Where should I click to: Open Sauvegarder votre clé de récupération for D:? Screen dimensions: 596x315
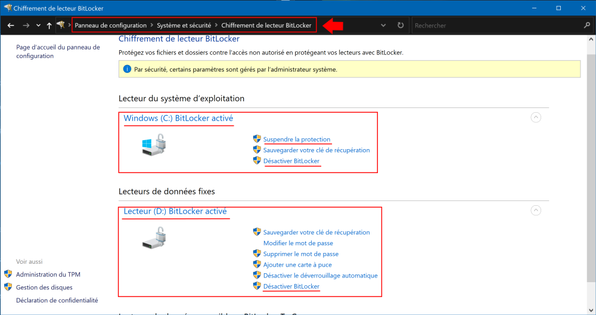pos(316,232)
